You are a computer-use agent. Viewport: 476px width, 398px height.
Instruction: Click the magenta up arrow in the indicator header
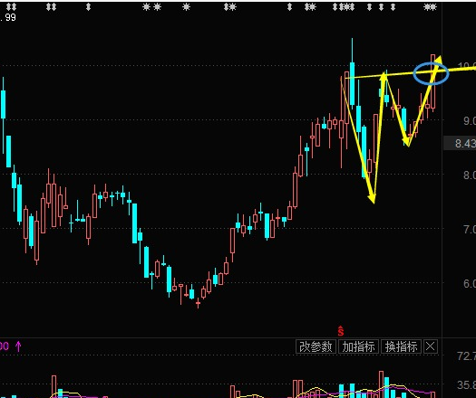[18, 346]
